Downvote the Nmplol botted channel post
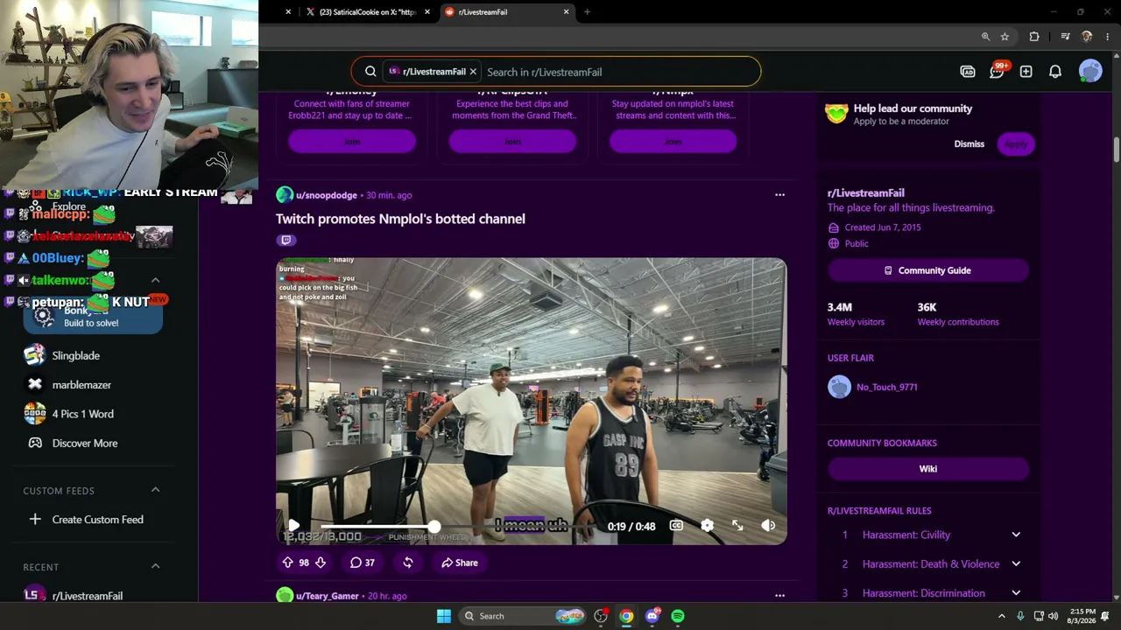Image resolution: width=1121 pixels, height=630 pixels. (321, 563)
